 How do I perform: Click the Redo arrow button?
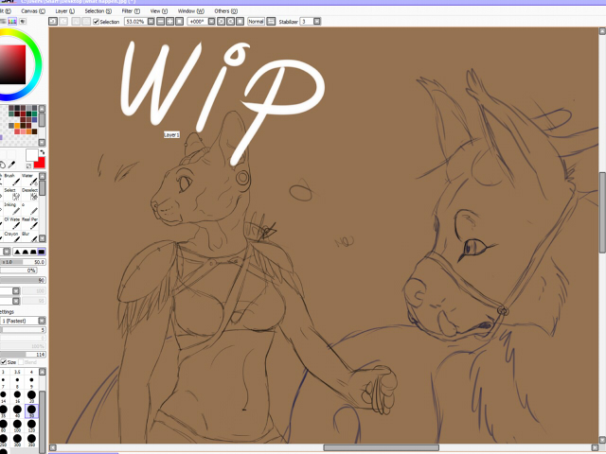(x=63, y=22)
